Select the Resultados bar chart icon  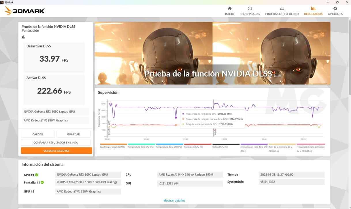[x=313, y=9]
